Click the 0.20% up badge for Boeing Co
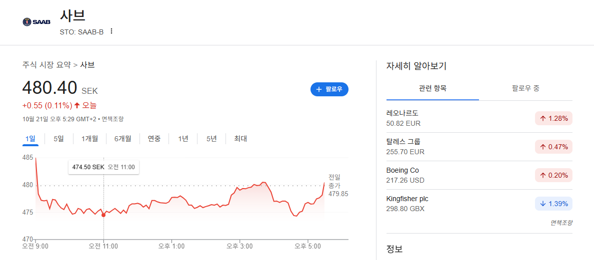The width and height of the screenshot is (594, 260). click(553, 175)
